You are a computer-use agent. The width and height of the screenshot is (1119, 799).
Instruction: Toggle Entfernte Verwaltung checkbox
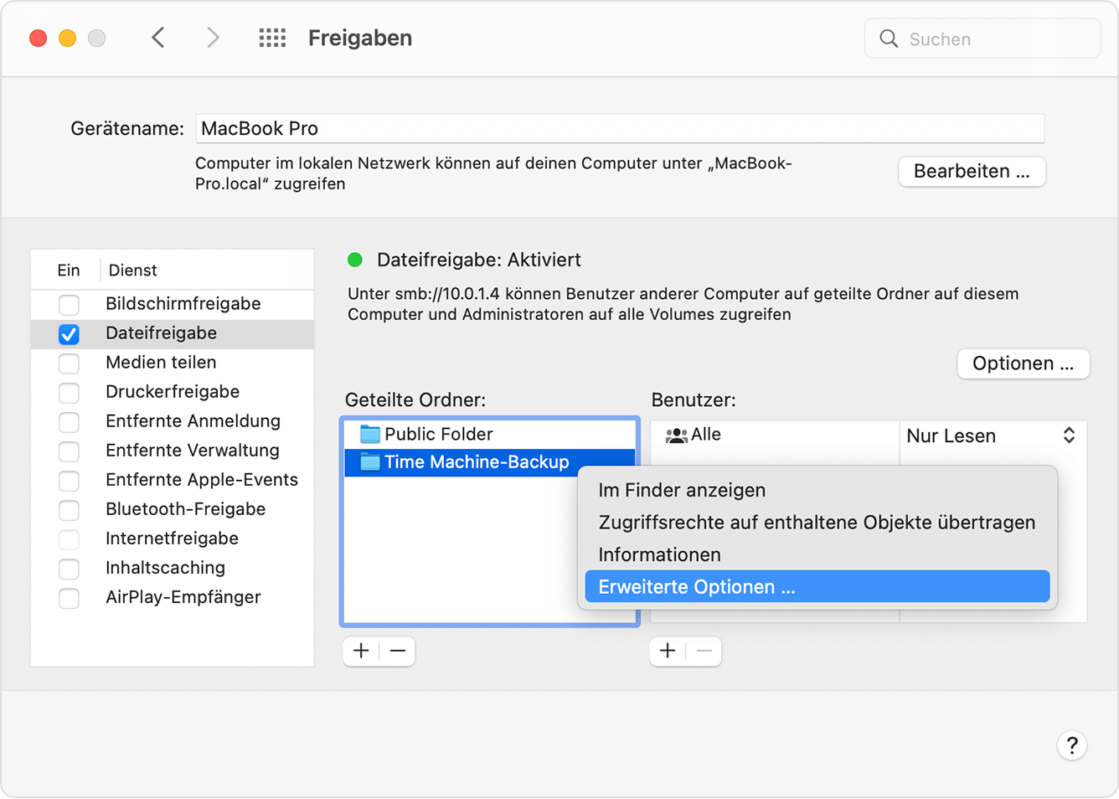click(x=69, y=451)
